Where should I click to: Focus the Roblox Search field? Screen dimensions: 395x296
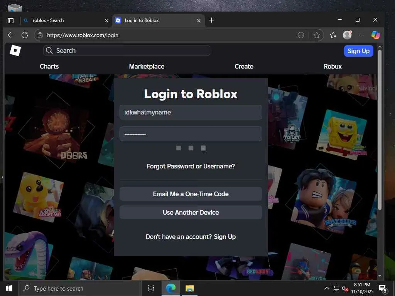(x=127, y=50)
